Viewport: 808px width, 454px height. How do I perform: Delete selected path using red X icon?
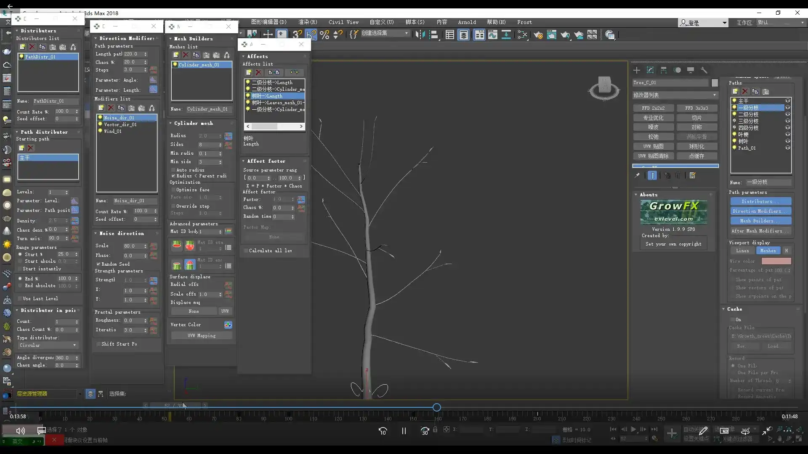tap(745, 91)
